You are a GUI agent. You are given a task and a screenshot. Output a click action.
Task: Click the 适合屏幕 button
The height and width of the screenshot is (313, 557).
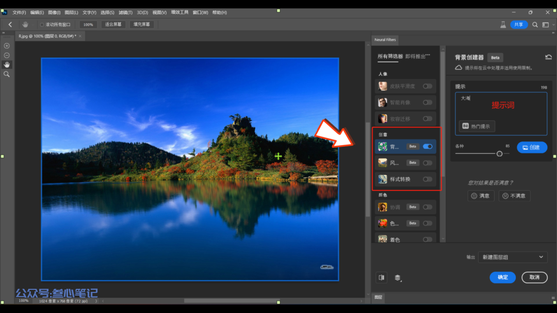pos(113,25)
